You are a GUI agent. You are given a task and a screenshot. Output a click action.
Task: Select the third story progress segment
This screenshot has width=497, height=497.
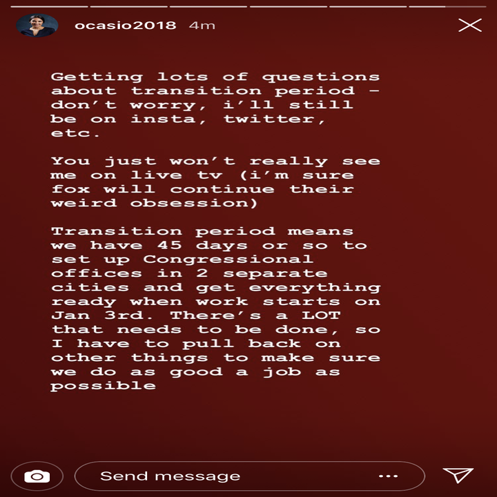click(208, 6)
